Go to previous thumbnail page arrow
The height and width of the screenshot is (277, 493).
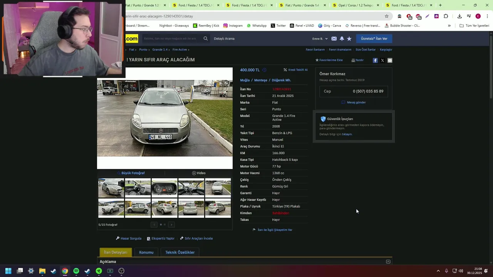[154, 225]
